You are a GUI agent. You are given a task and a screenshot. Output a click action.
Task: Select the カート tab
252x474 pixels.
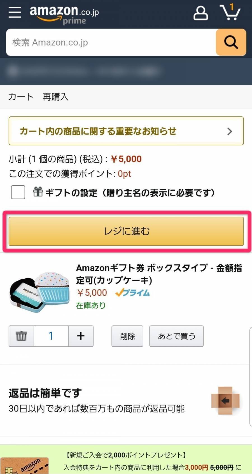tap(20, 97)
